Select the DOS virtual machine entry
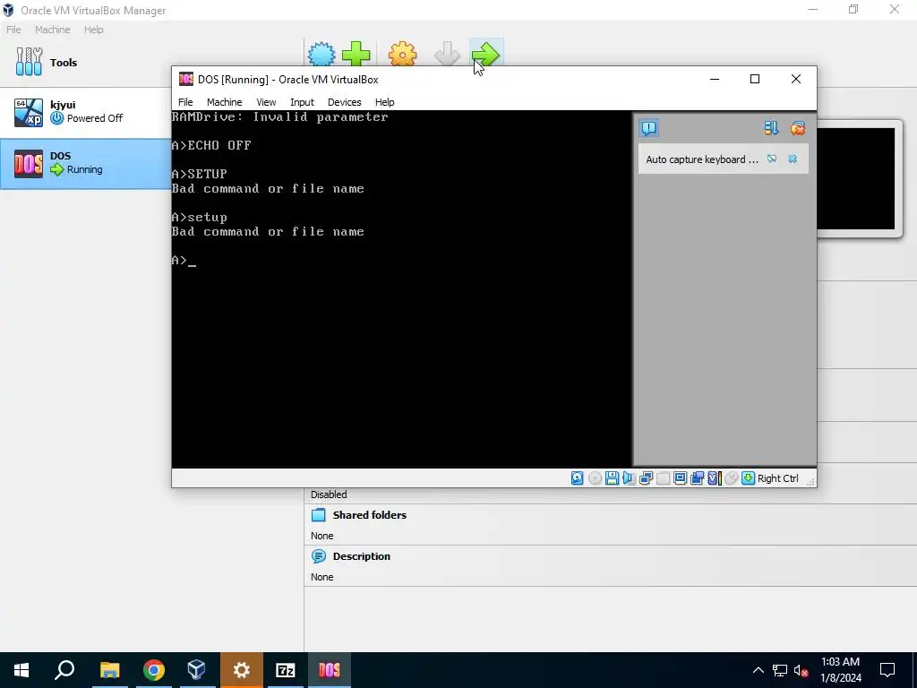 tap(85, 163)
